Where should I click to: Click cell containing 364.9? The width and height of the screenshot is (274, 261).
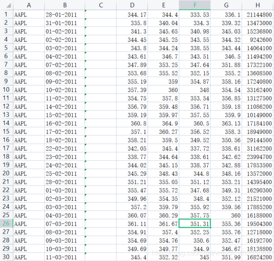tap(163, 123)
